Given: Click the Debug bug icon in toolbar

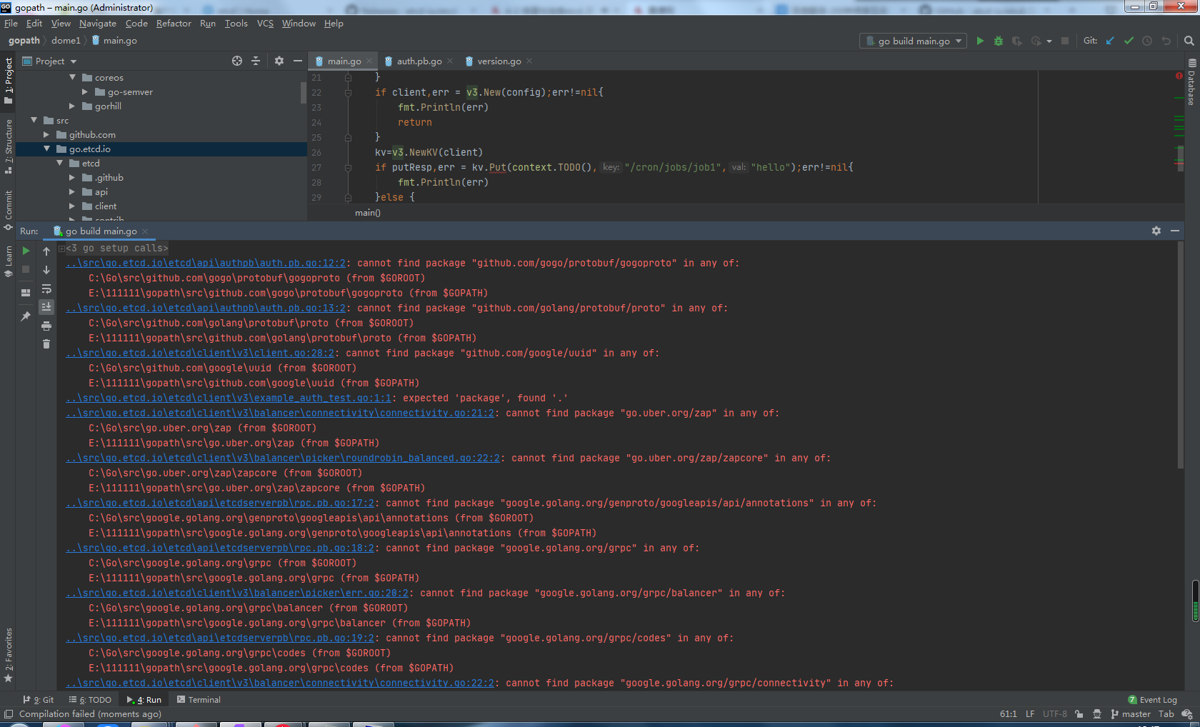Looking at the screenshot, I should click(999, 41).
